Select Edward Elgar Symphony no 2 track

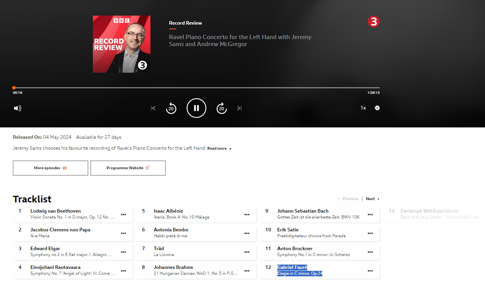[71, 251]
